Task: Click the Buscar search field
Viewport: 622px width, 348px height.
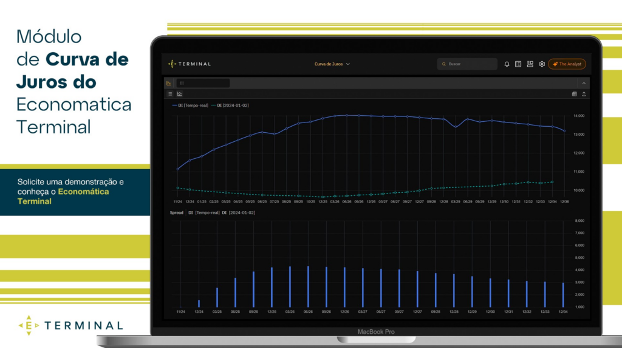Action: [x=467, y=64]
